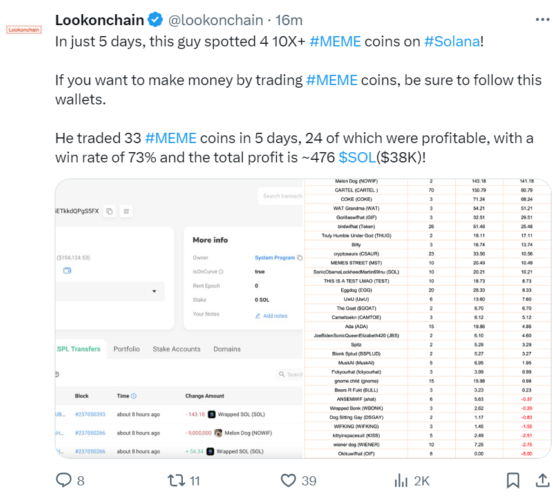Viewport: 553px width, 497px height.
Task: Toggle the Time column clock format
Action: tap(134, 396)
